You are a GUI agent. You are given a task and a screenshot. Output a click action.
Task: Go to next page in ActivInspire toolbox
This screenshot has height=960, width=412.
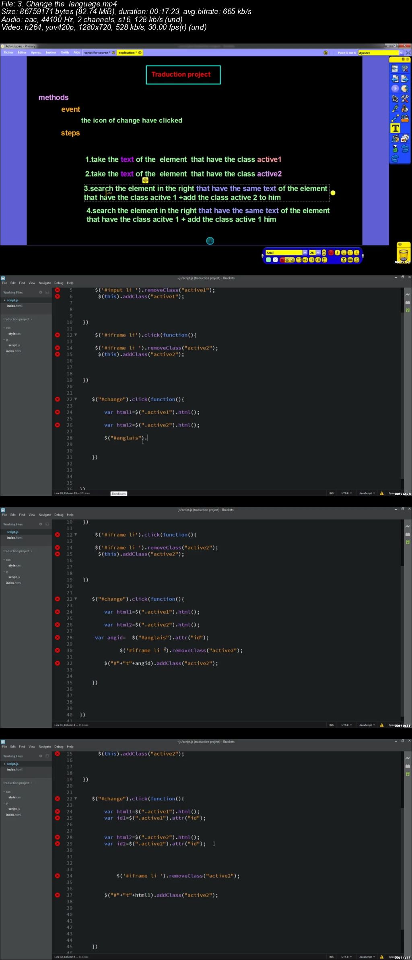click(x=405, y=79)
